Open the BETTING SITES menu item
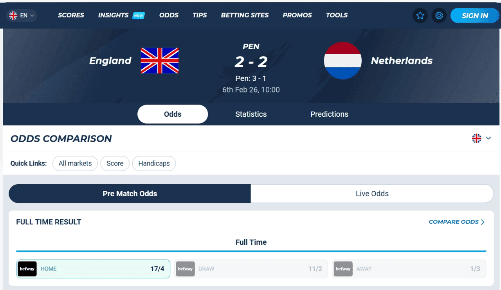Viewport: 501px width, 290px height. tap(245, 15)
